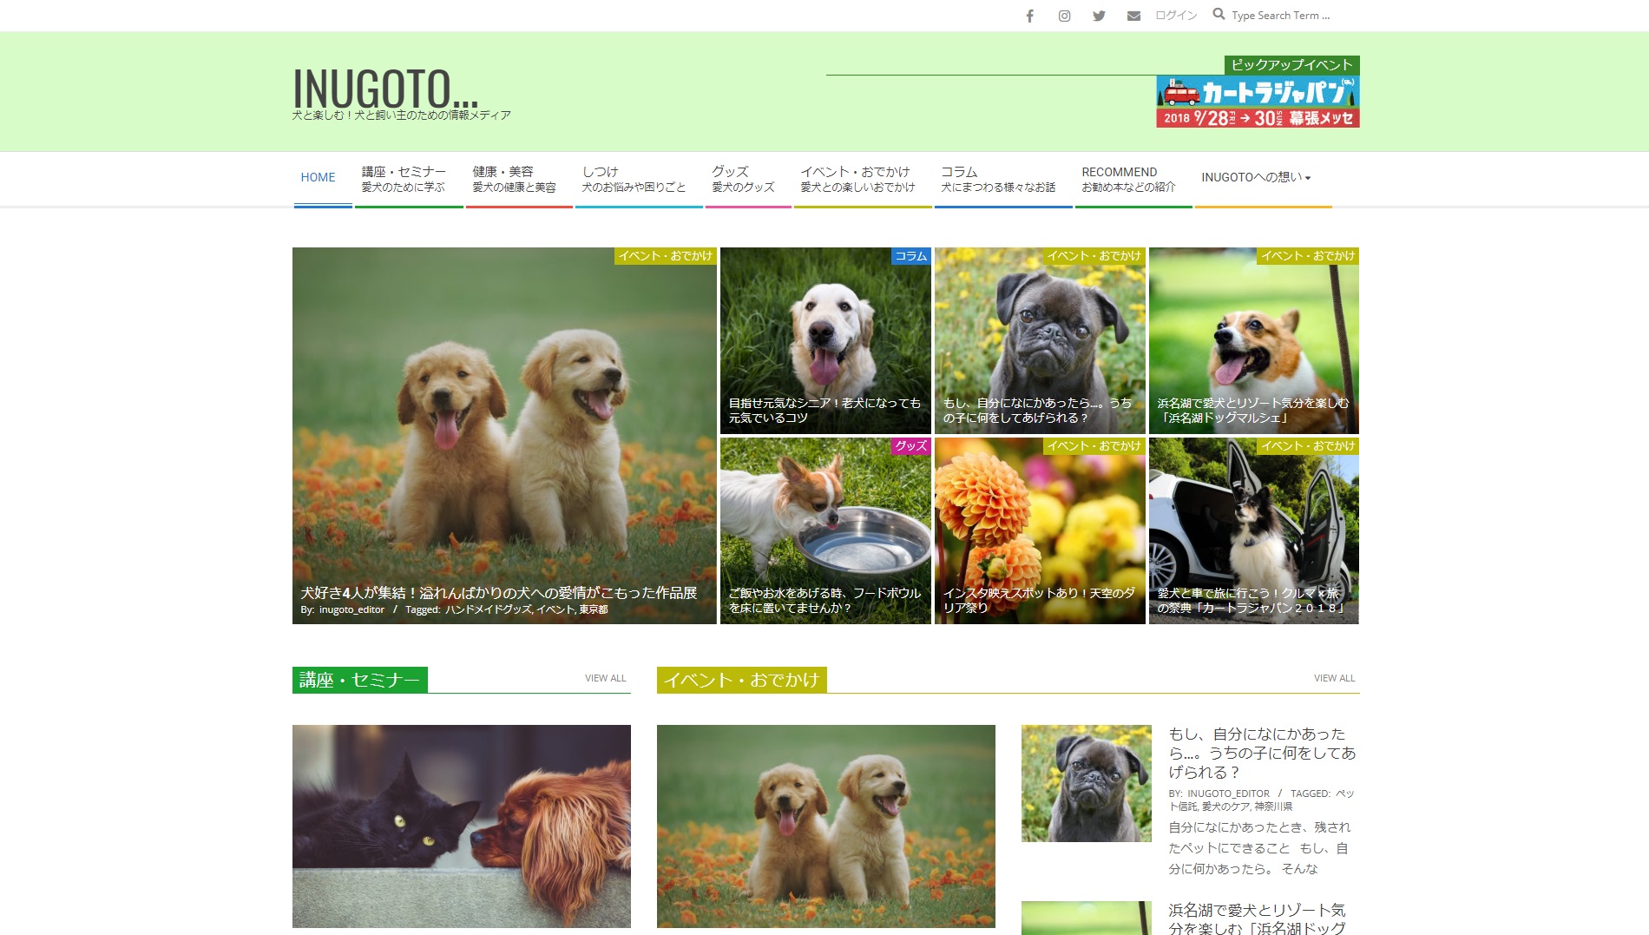Open the 講座・セミナー menu item

[404, 179]
